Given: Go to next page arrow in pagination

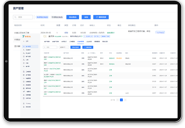Looking at the screenshot, I should pos(125,100).
